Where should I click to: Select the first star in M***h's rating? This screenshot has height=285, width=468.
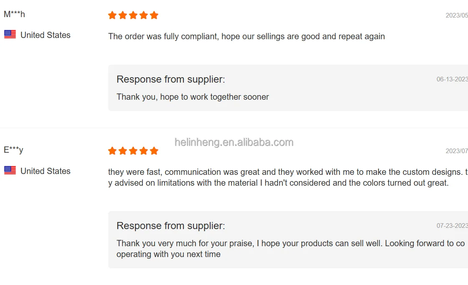pos(112,15)
